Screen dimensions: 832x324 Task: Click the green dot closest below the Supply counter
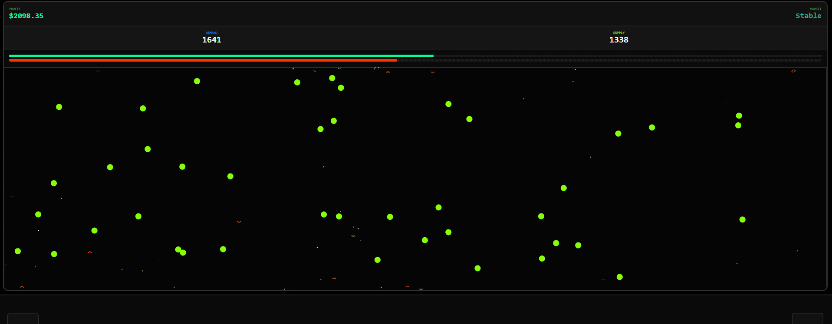coord(618,134)
